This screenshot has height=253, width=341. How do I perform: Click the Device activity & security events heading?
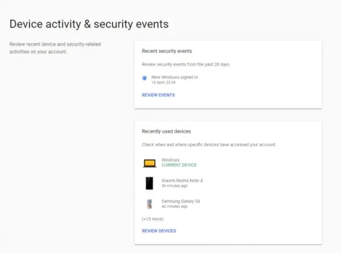click(89, 24)
